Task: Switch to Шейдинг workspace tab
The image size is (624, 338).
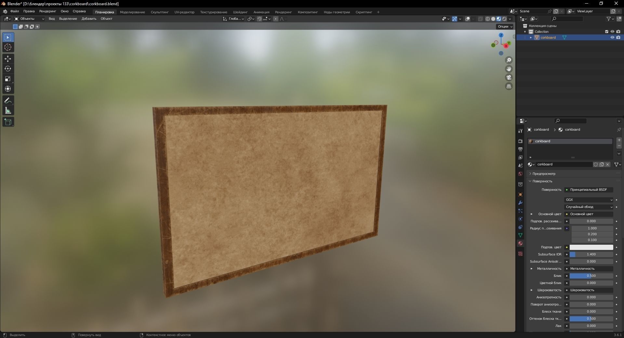Action: [240, 12]
